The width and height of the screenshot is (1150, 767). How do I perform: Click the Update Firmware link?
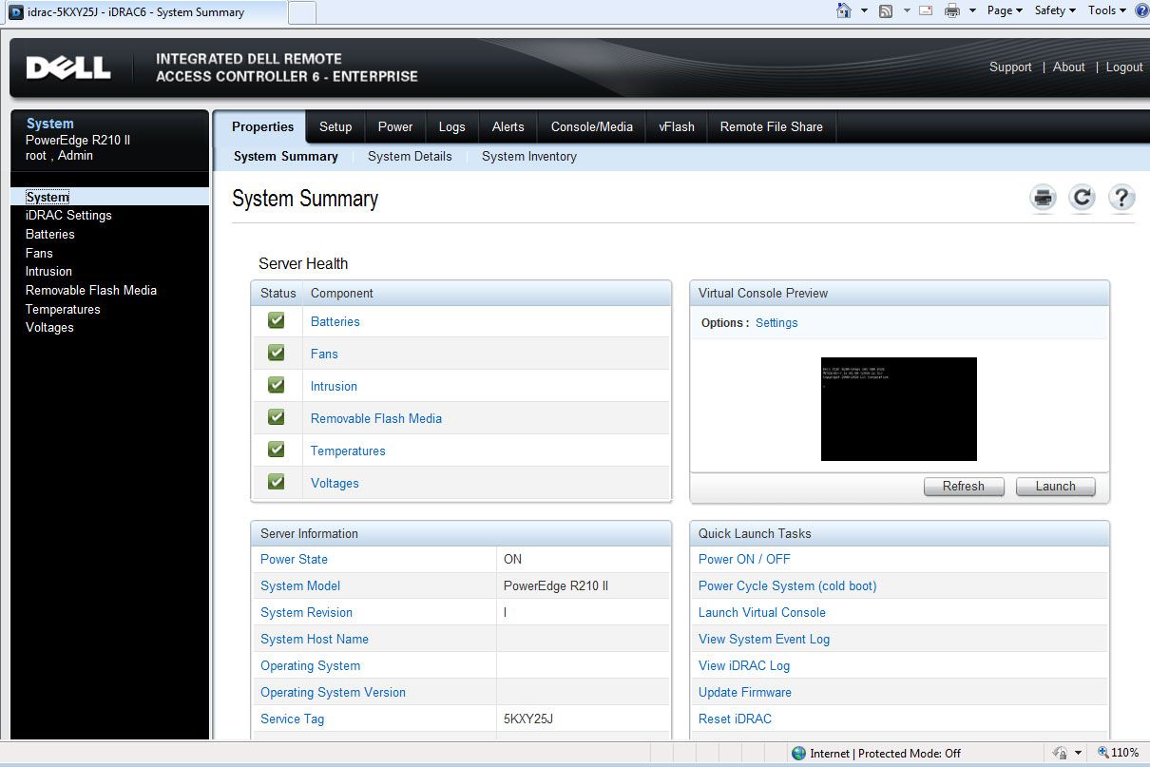(x=745, y=692)
